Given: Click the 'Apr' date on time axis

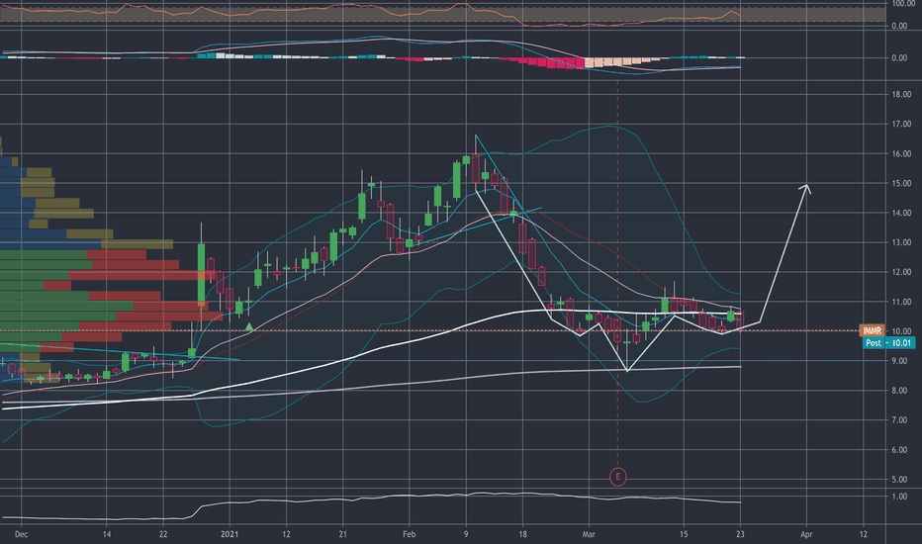Looking at the screenshot, I should click(x=807, y=534).
